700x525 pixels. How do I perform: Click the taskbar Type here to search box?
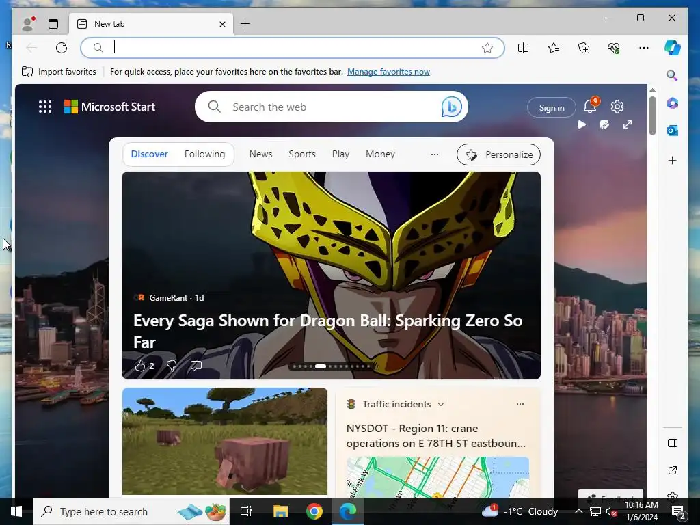[131, 511]
